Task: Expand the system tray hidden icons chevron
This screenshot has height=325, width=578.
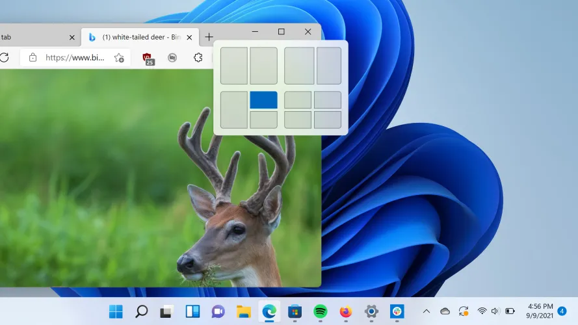Action: click(427, 311)
